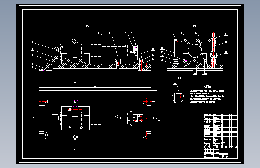Select the A-A section view label
Image resolution: width=260 pixels, height=168 pixels.
coord(87,26)
